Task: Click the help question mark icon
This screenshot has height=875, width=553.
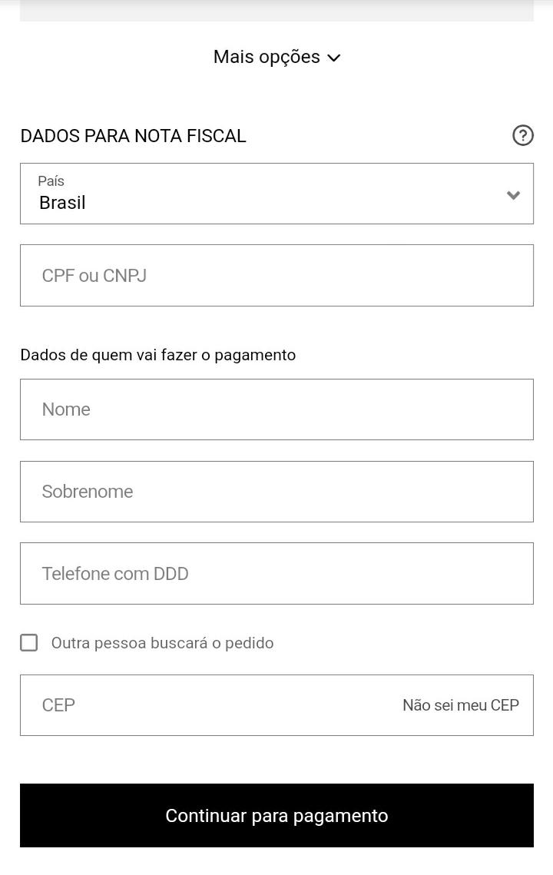Action: [522, 135]
